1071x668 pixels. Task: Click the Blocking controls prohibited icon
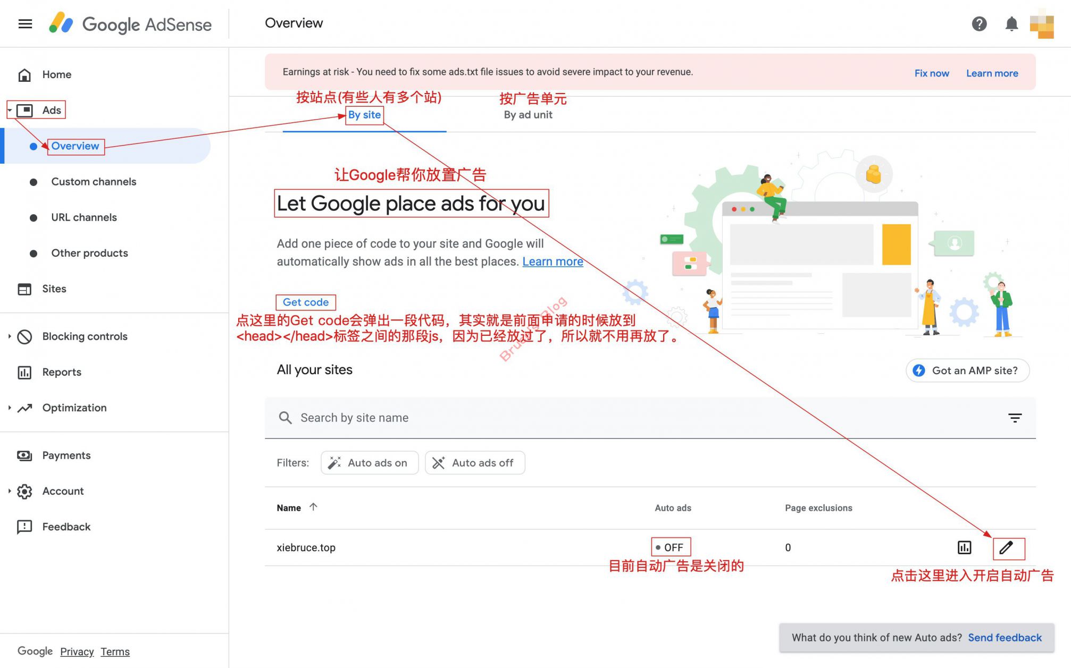pyautogui.click(x=24, y=337)
